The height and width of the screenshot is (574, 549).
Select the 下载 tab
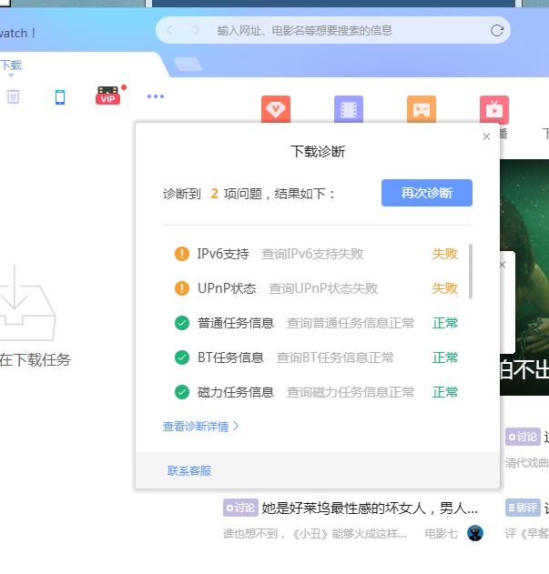point(11,65)
